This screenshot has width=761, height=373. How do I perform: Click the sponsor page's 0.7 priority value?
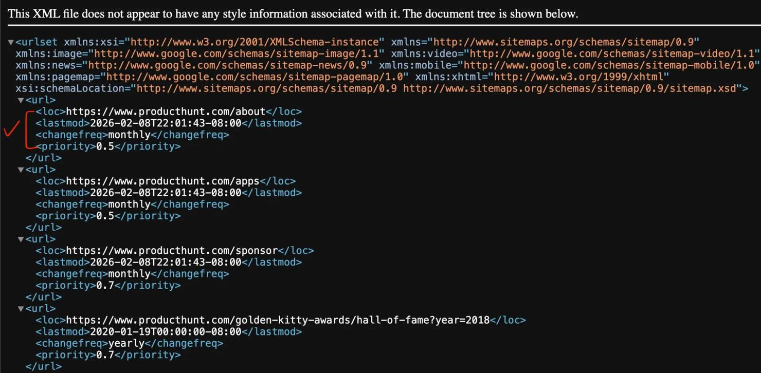coord(105,285)
